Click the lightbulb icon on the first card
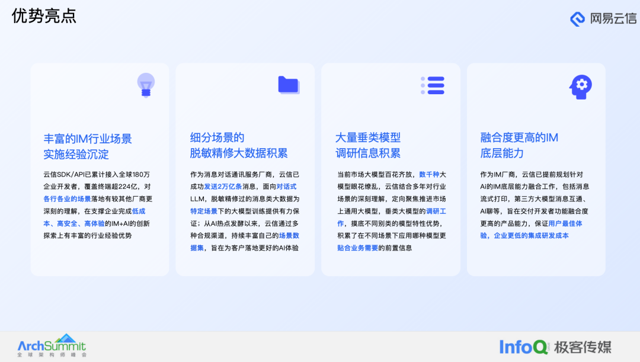Image resolution: width=640 pixels, height=362 pixels. pos(145,85)
